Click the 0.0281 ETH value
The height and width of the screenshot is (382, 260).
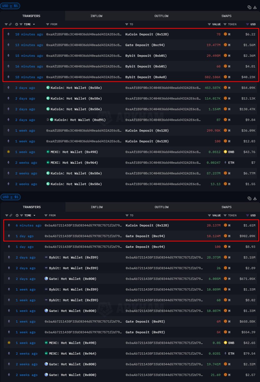[x=215, y=354]
